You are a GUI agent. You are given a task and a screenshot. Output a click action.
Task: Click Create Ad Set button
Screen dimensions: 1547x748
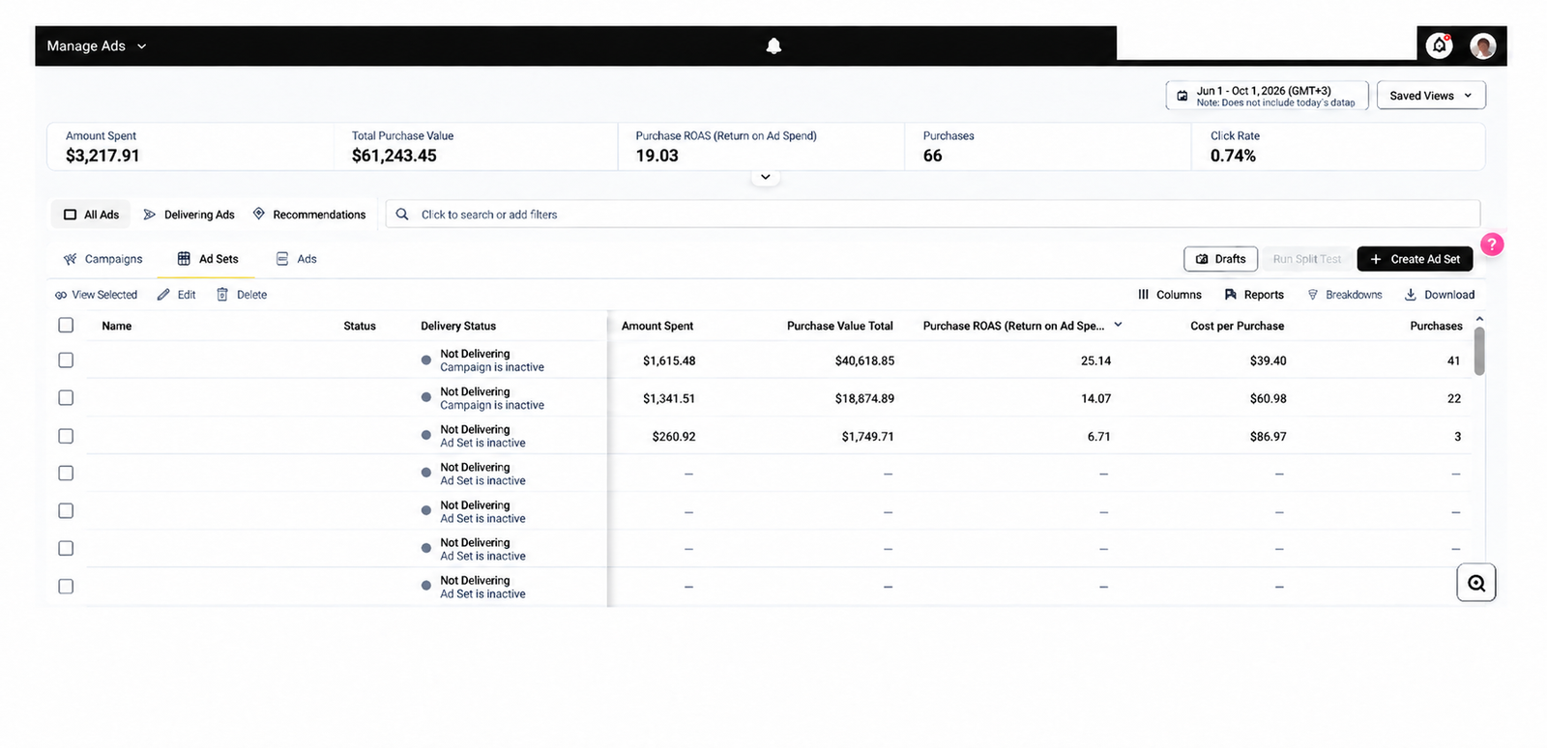point(1416,259)
